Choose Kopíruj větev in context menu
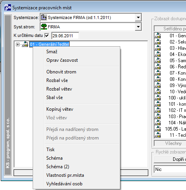 point(82,109)
